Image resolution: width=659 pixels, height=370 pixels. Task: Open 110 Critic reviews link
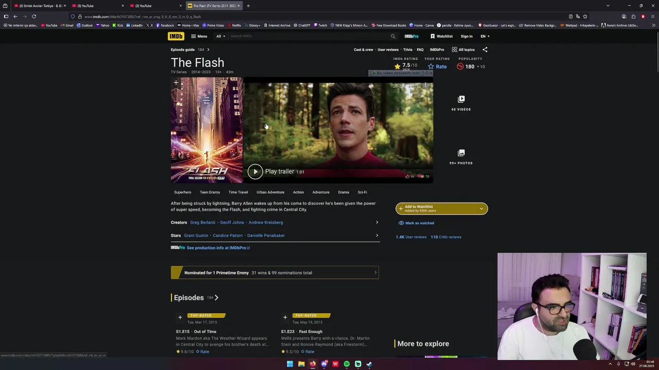tap(446, 237)
